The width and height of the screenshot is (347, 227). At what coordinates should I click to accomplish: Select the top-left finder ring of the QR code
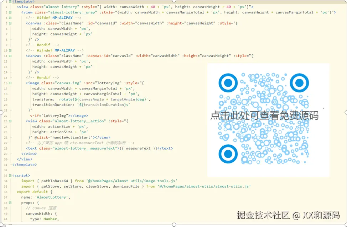coord(228,83)
